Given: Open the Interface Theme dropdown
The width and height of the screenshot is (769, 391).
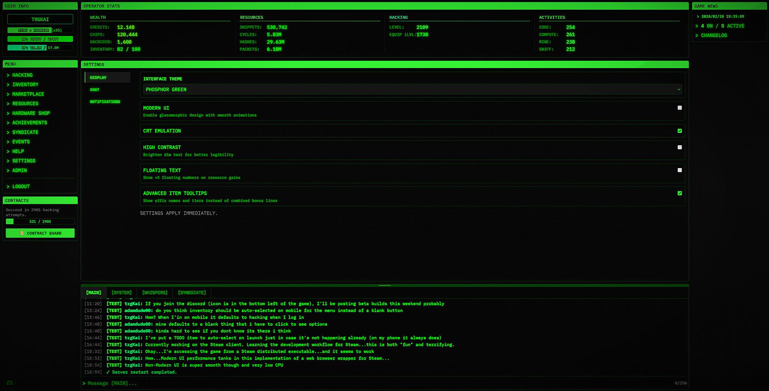Looking at the screenshot, I should 413,89.
